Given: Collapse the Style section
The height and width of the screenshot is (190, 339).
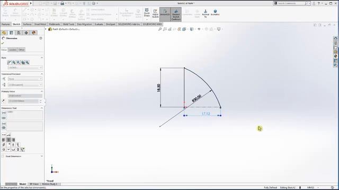Looking at the screenshot, I should coord(41,58).
